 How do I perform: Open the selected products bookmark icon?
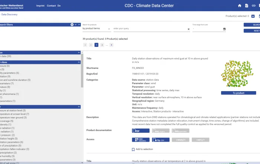pos(253,16)
